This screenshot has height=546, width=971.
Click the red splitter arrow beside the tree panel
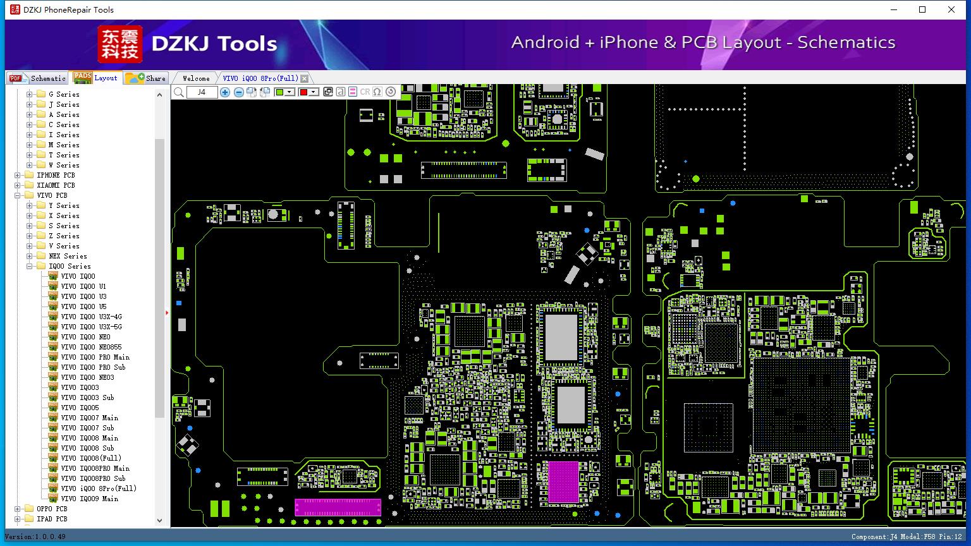tap(167, 312)
